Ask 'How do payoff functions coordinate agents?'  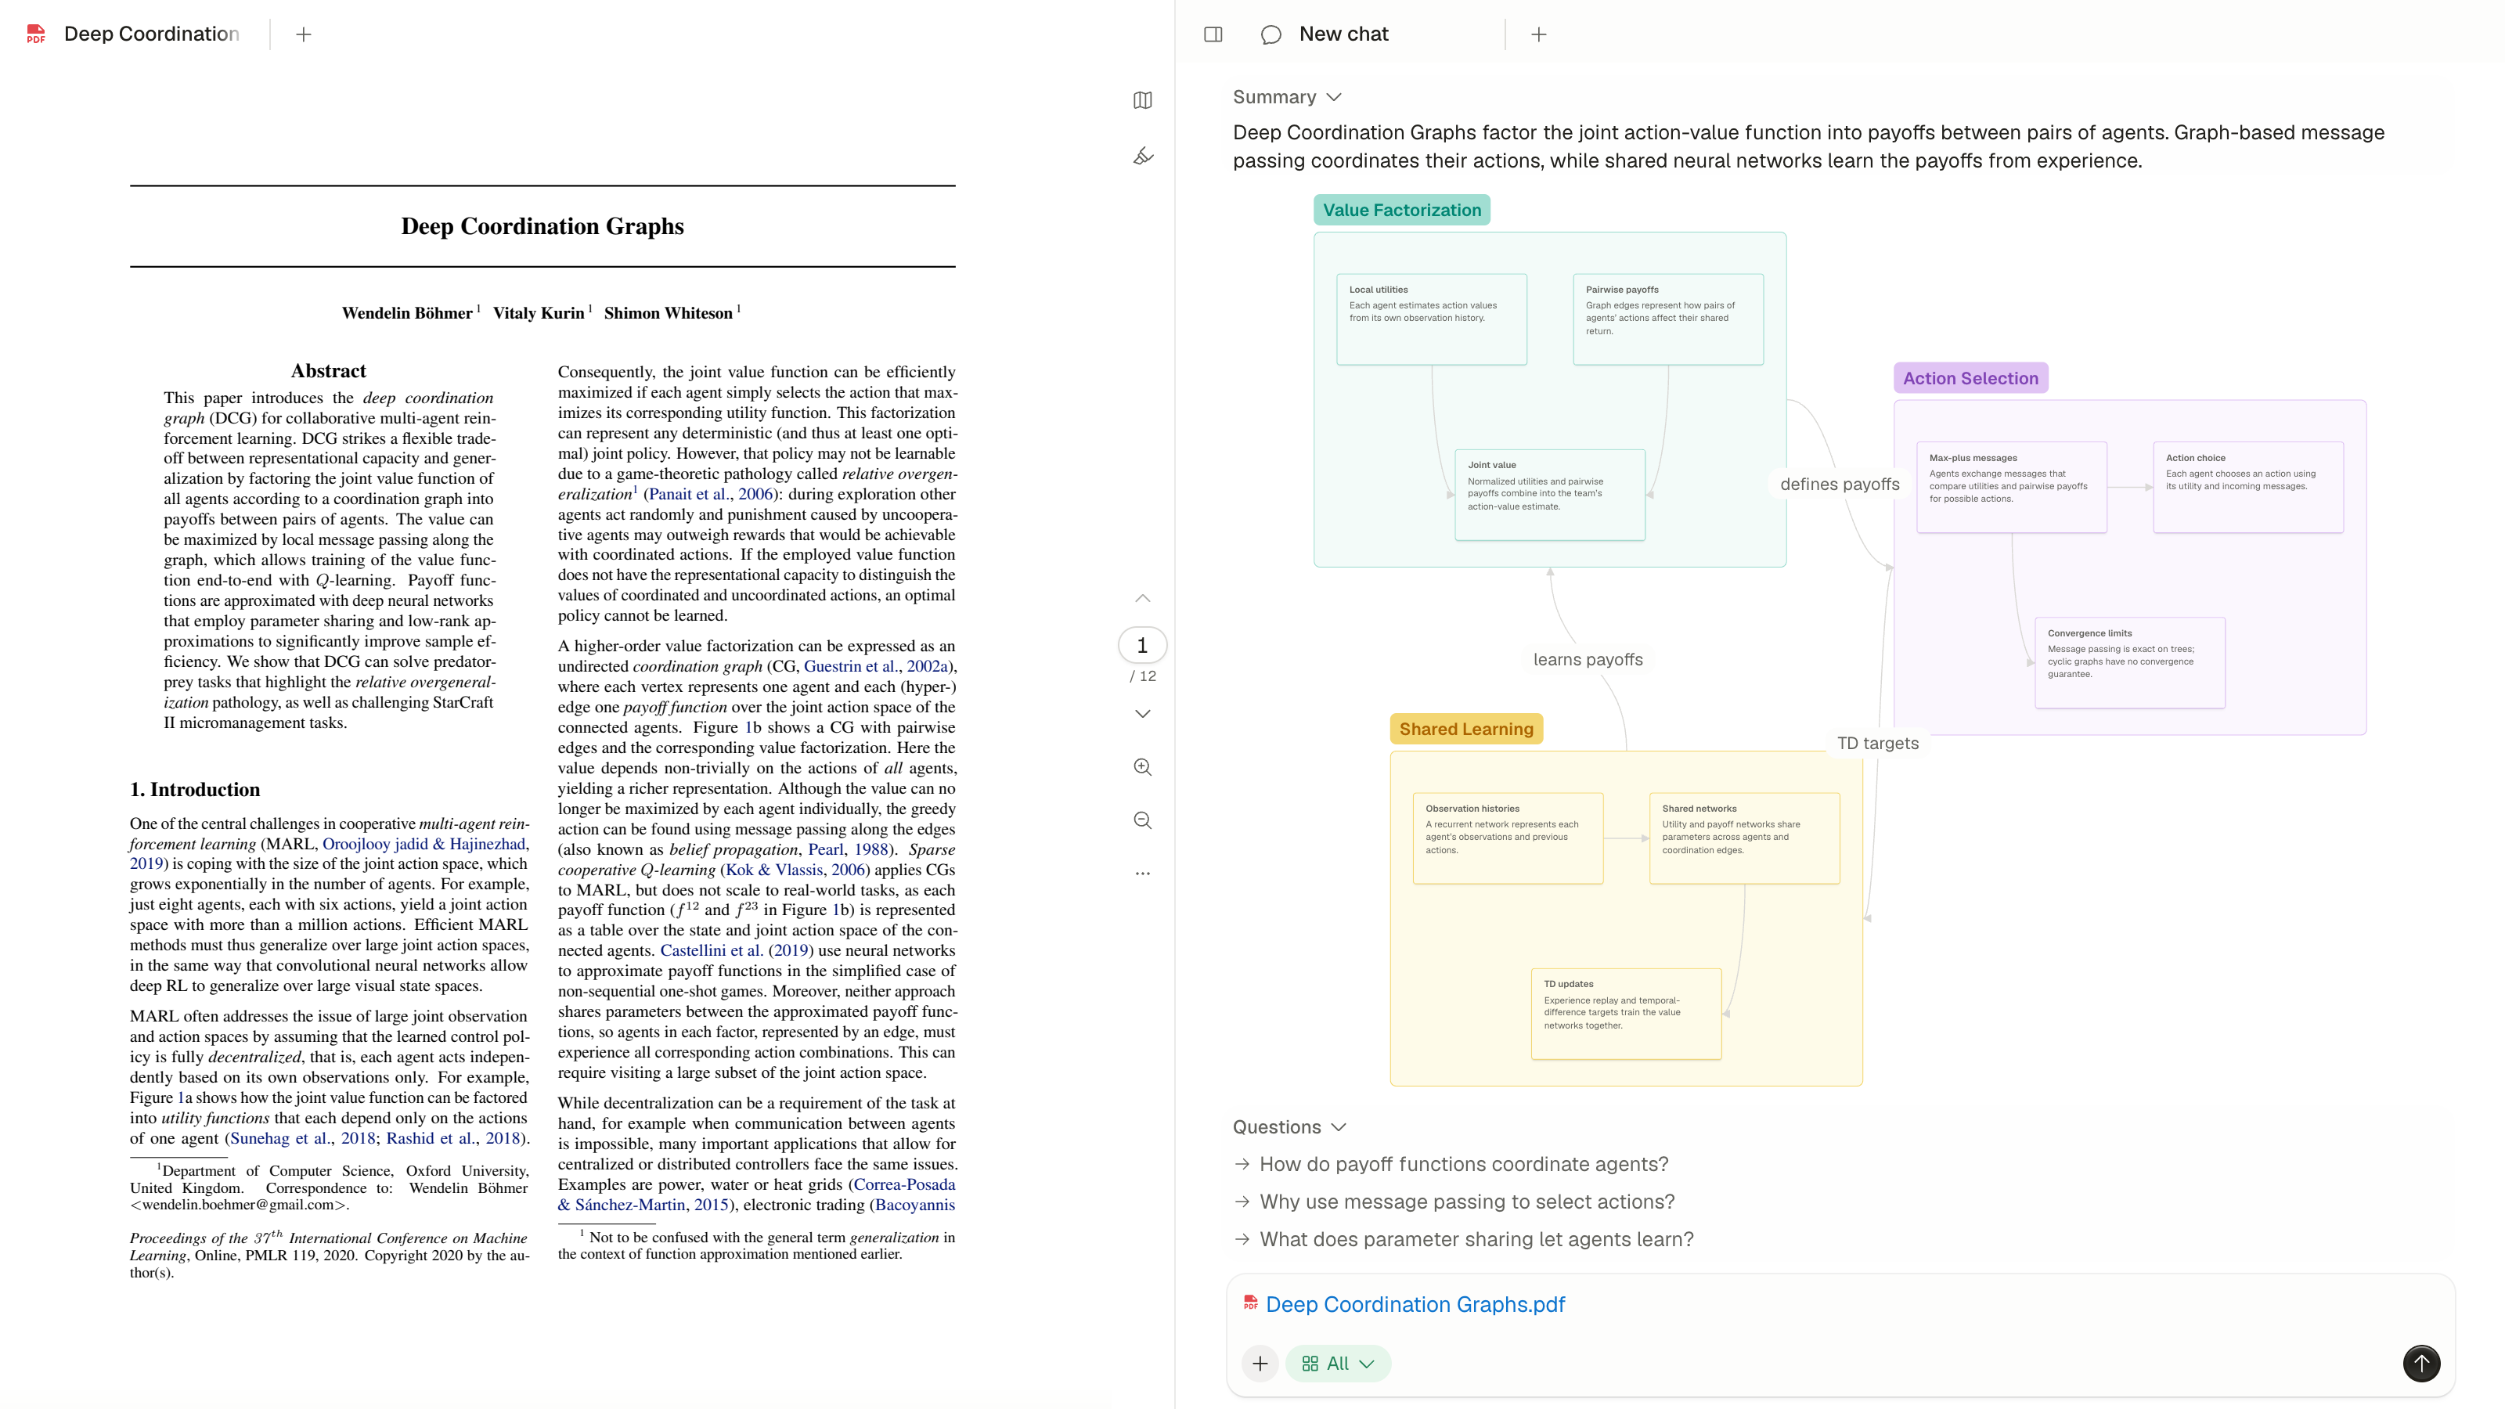click(1464, 1164)
